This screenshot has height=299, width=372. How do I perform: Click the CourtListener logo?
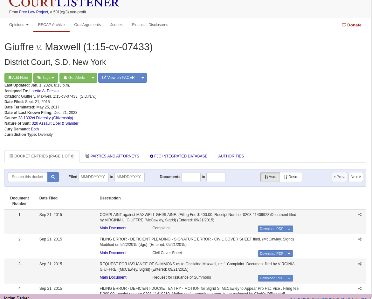point(64,3)
